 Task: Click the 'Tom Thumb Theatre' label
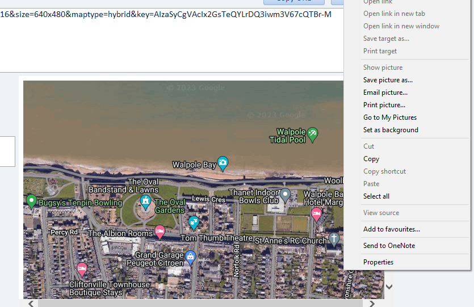pos(216,238)
